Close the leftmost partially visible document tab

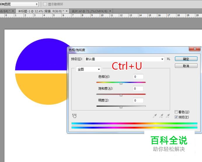[x=13, y=11]
